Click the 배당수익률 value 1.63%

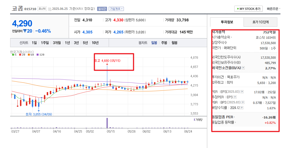pyautogui.click(x=271, y=108)
